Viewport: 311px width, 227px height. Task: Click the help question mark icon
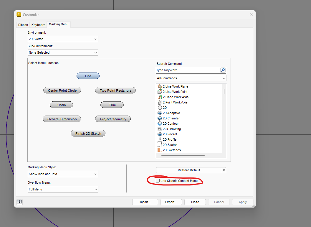pos(19,202)
